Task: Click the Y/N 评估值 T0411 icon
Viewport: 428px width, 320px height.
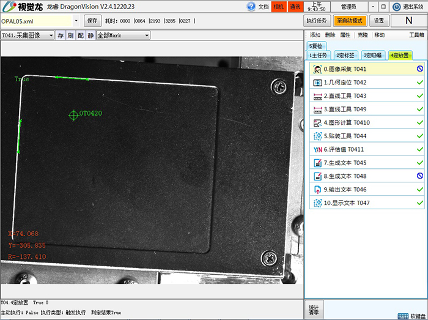Action: [317, 149]
